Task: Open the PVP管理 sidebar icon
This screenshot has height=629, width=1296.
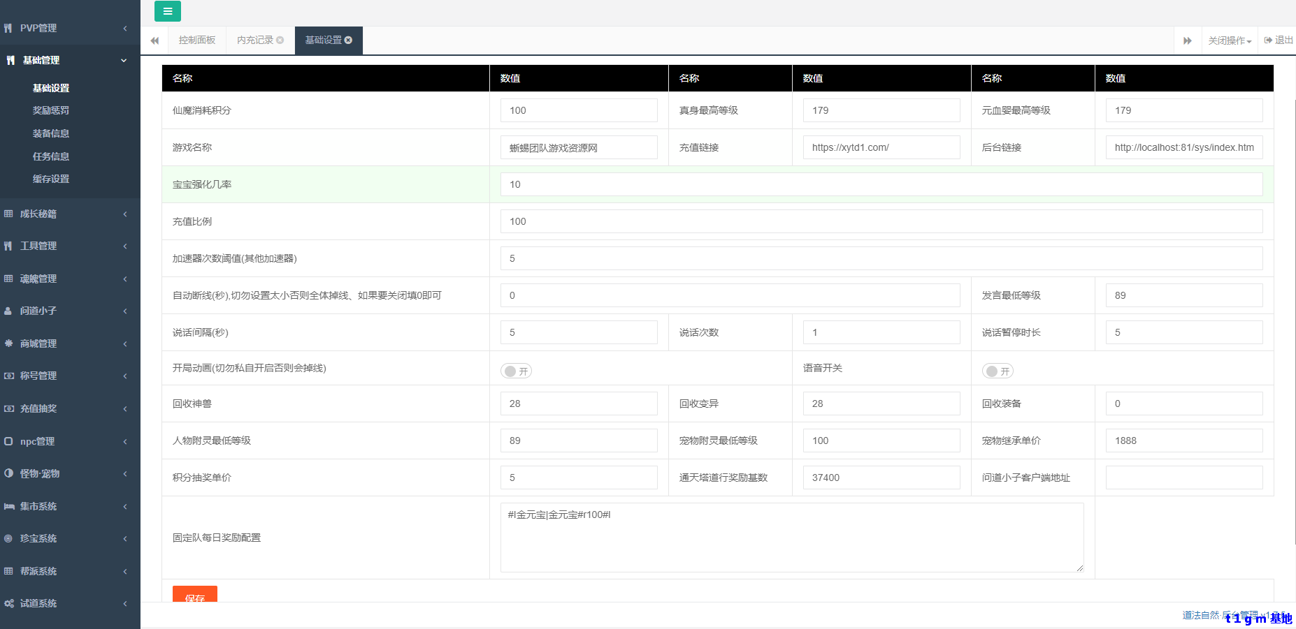Action: click(x=10, y=28)
